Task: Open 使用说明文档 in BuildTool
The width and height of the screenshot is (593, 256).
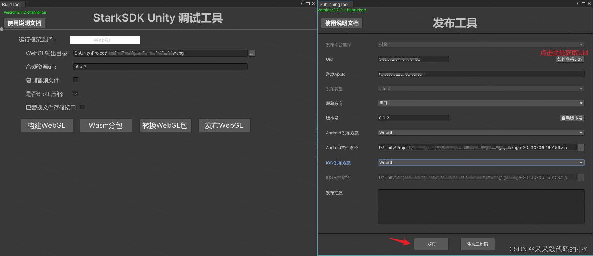Action: pyautogui.click(x=24, y=23)
